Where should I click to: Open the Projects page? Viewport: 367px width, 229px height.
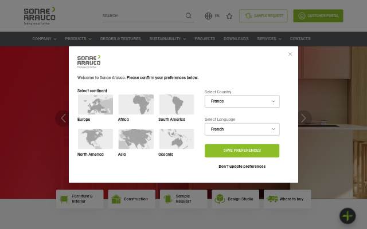pos(205,39)
